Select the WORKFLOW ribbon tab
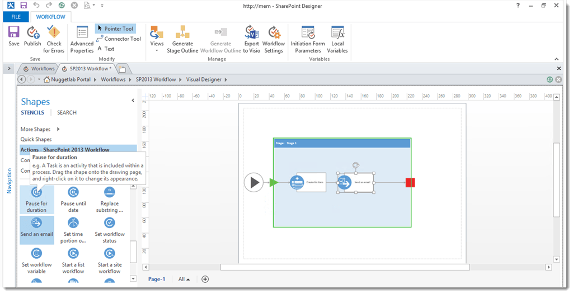This screenshot has width=573, height=294. 51,17
